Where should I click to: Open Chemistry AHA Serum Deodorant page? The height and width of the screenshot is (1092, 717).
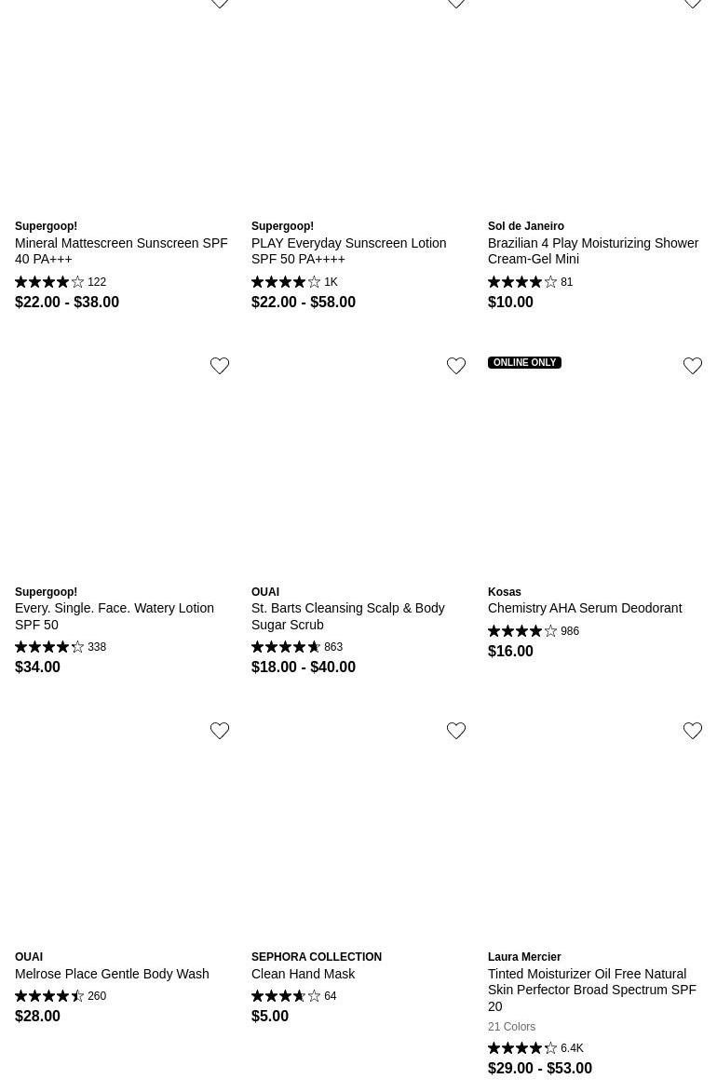pos(585,608)
